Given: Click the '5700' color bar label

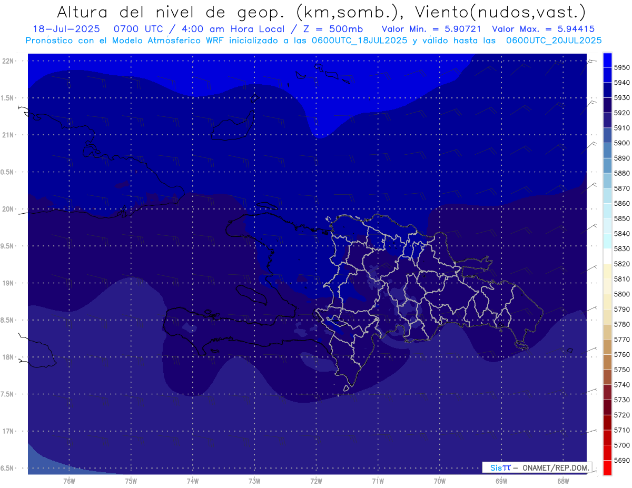Looking at the screenshot, I should pos(621,445).
